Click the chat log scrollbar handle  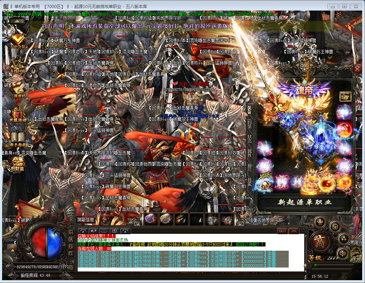pyautogui.click(x=305, y=266)
